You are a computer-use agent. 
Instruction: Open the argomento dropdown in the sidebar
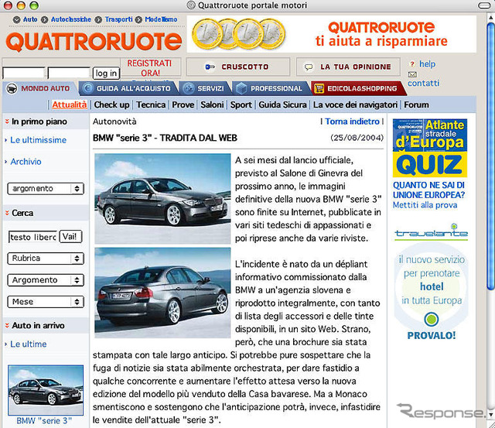pos(46,189)
